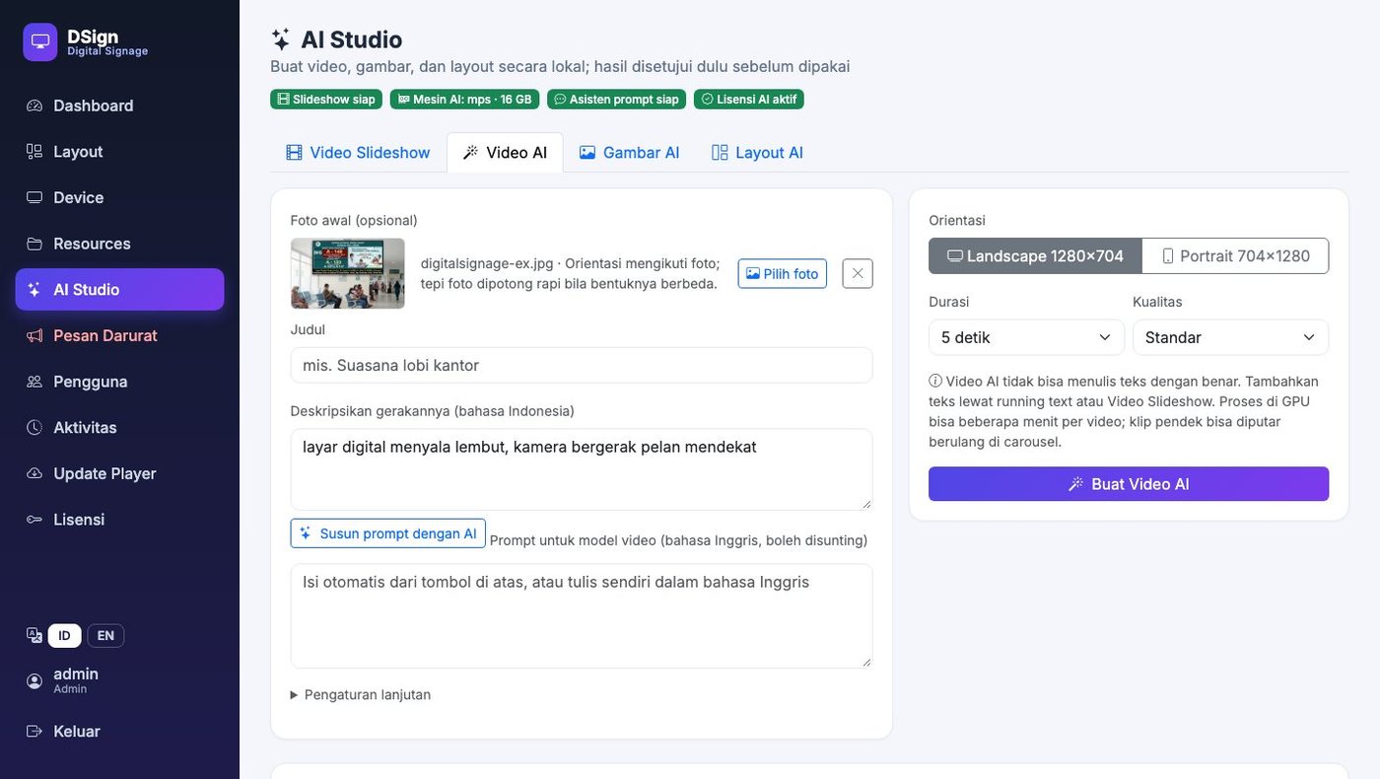Select AI Studio in the sidebar
This screenshot has height=779, width=1380.
[x=119, y=289]
